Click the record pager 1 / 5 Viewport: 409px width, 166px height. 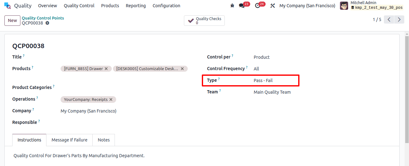pos(377,19)
